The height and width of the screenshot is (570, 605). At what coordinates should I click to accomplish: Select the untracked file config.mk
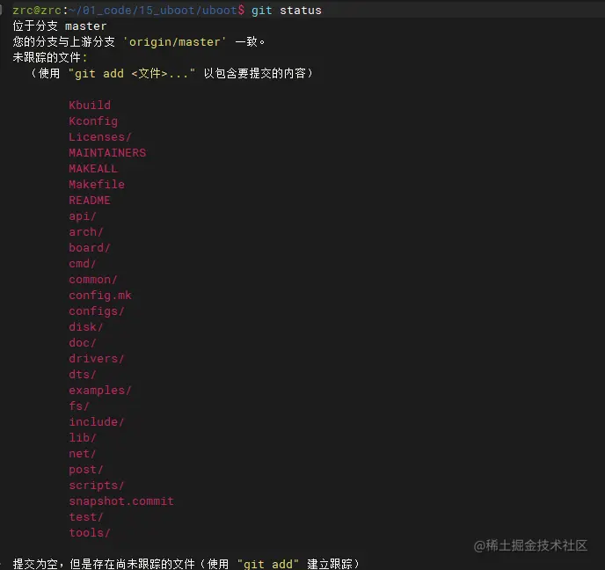pyautogui.click(x=100, y=295)
